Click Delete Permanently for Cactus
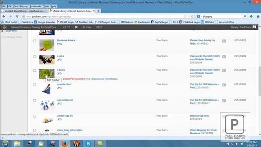Image resolution: width=261 pixels, height=147 pixels. coord(73,79)
